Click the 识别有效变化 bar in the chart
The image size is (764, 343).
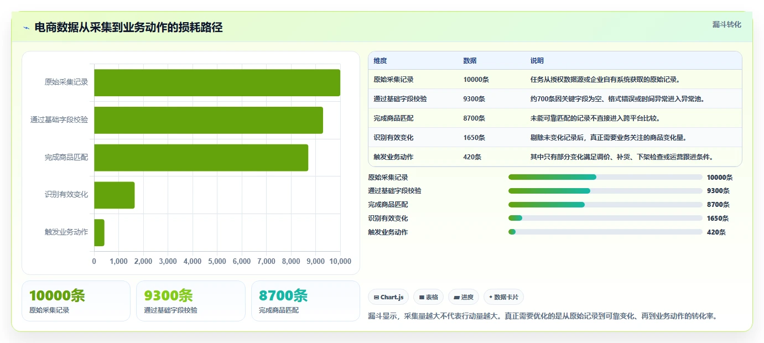[x=115, y=195]
